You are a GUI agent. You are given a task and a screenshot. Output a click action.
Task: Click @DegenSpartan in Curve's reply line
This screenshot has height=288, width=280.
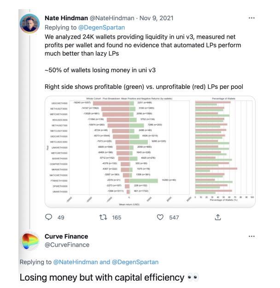135,262
